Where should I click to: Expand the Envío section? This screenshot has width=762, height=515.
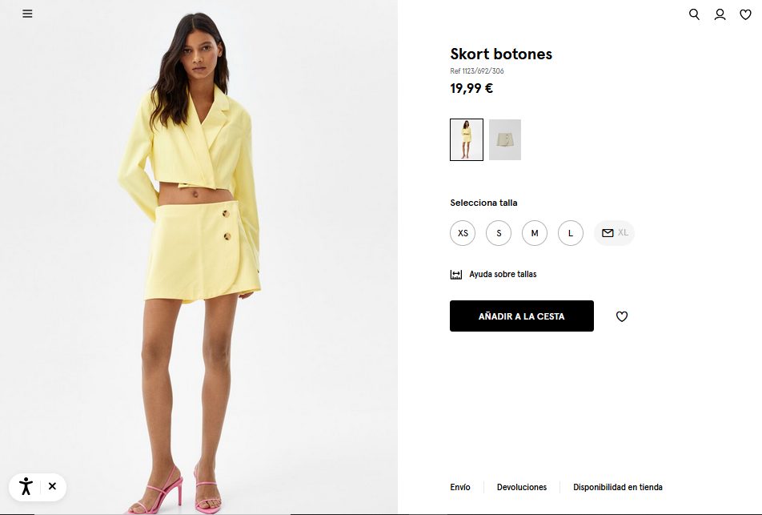tap(460, 487)
